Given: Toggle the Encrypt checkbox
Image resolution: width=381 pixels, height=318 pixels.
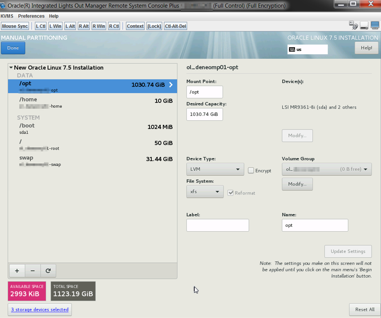Looking at the screenshot, I should click(x=251, y=170).
